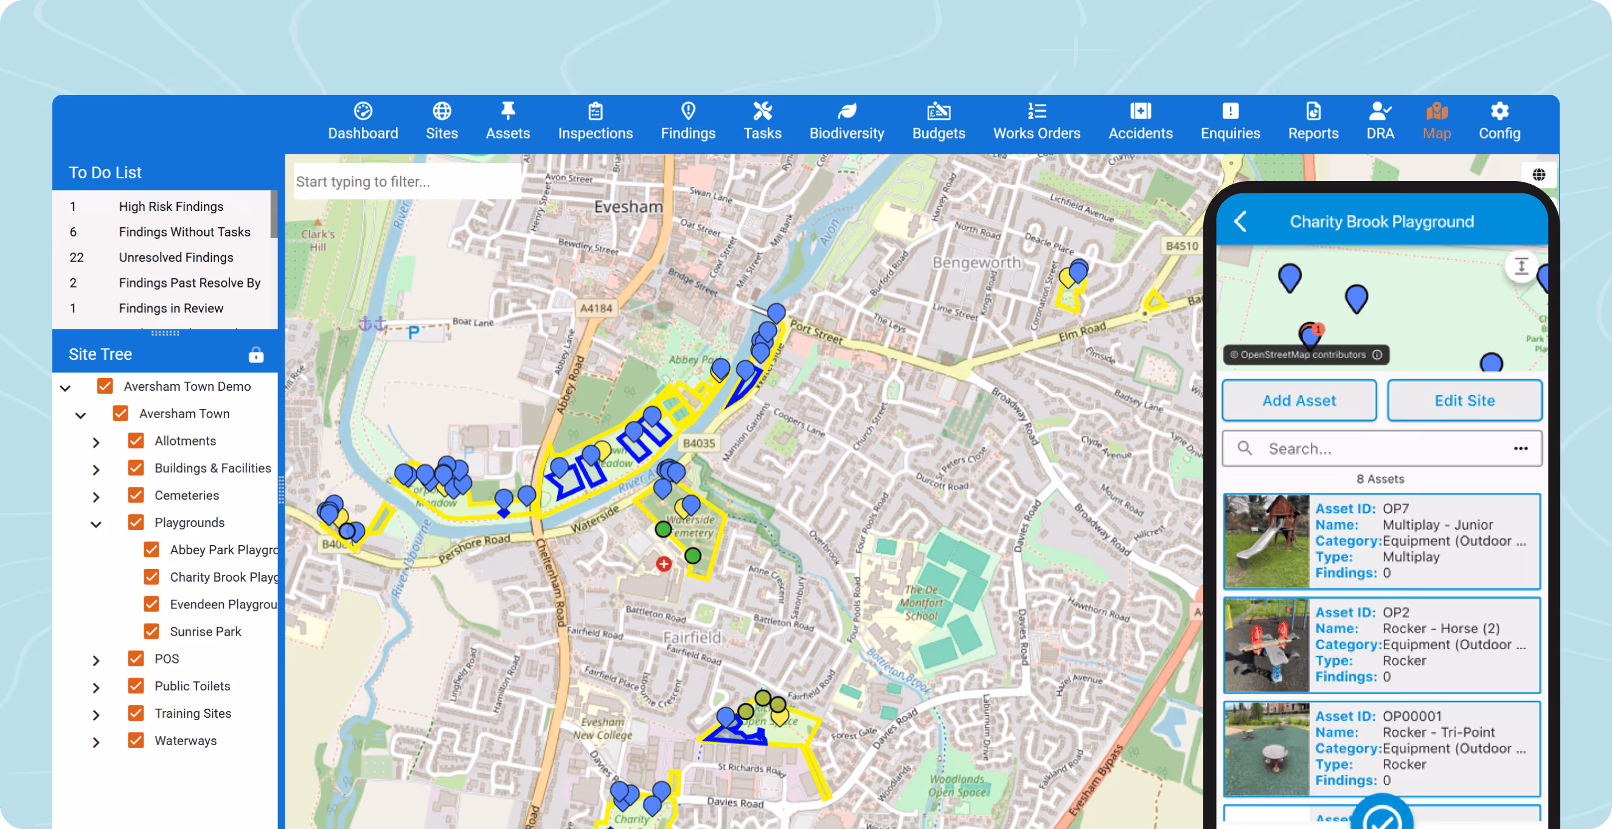This screenshot has height=829, width=1612.
Task: Toggle the Cemeteries checkbox
Action: 136,495
